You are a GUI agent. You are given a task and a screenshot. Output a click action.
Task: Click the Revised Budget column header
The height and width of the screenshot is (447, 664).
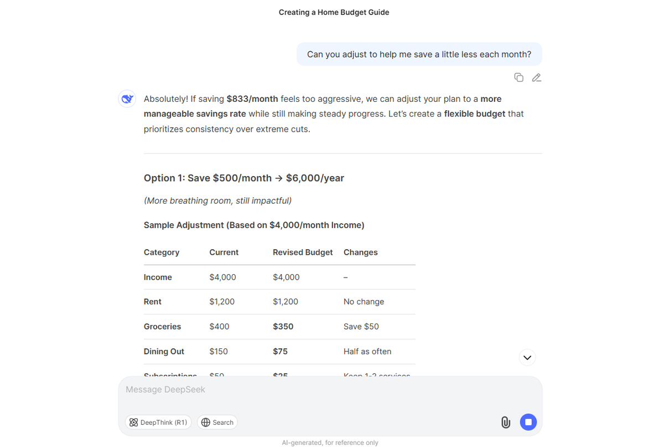tap(303, 252)
